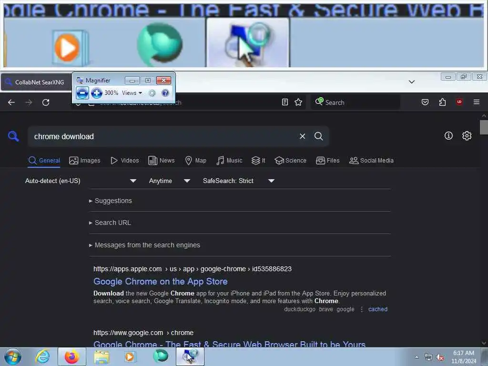Switch to the Images category
This screenshot has width=488, height=366.
(85, 161)
